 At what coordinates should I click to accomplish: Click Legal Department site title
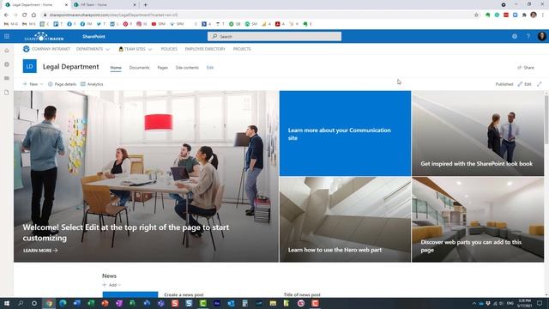point(70,67)
